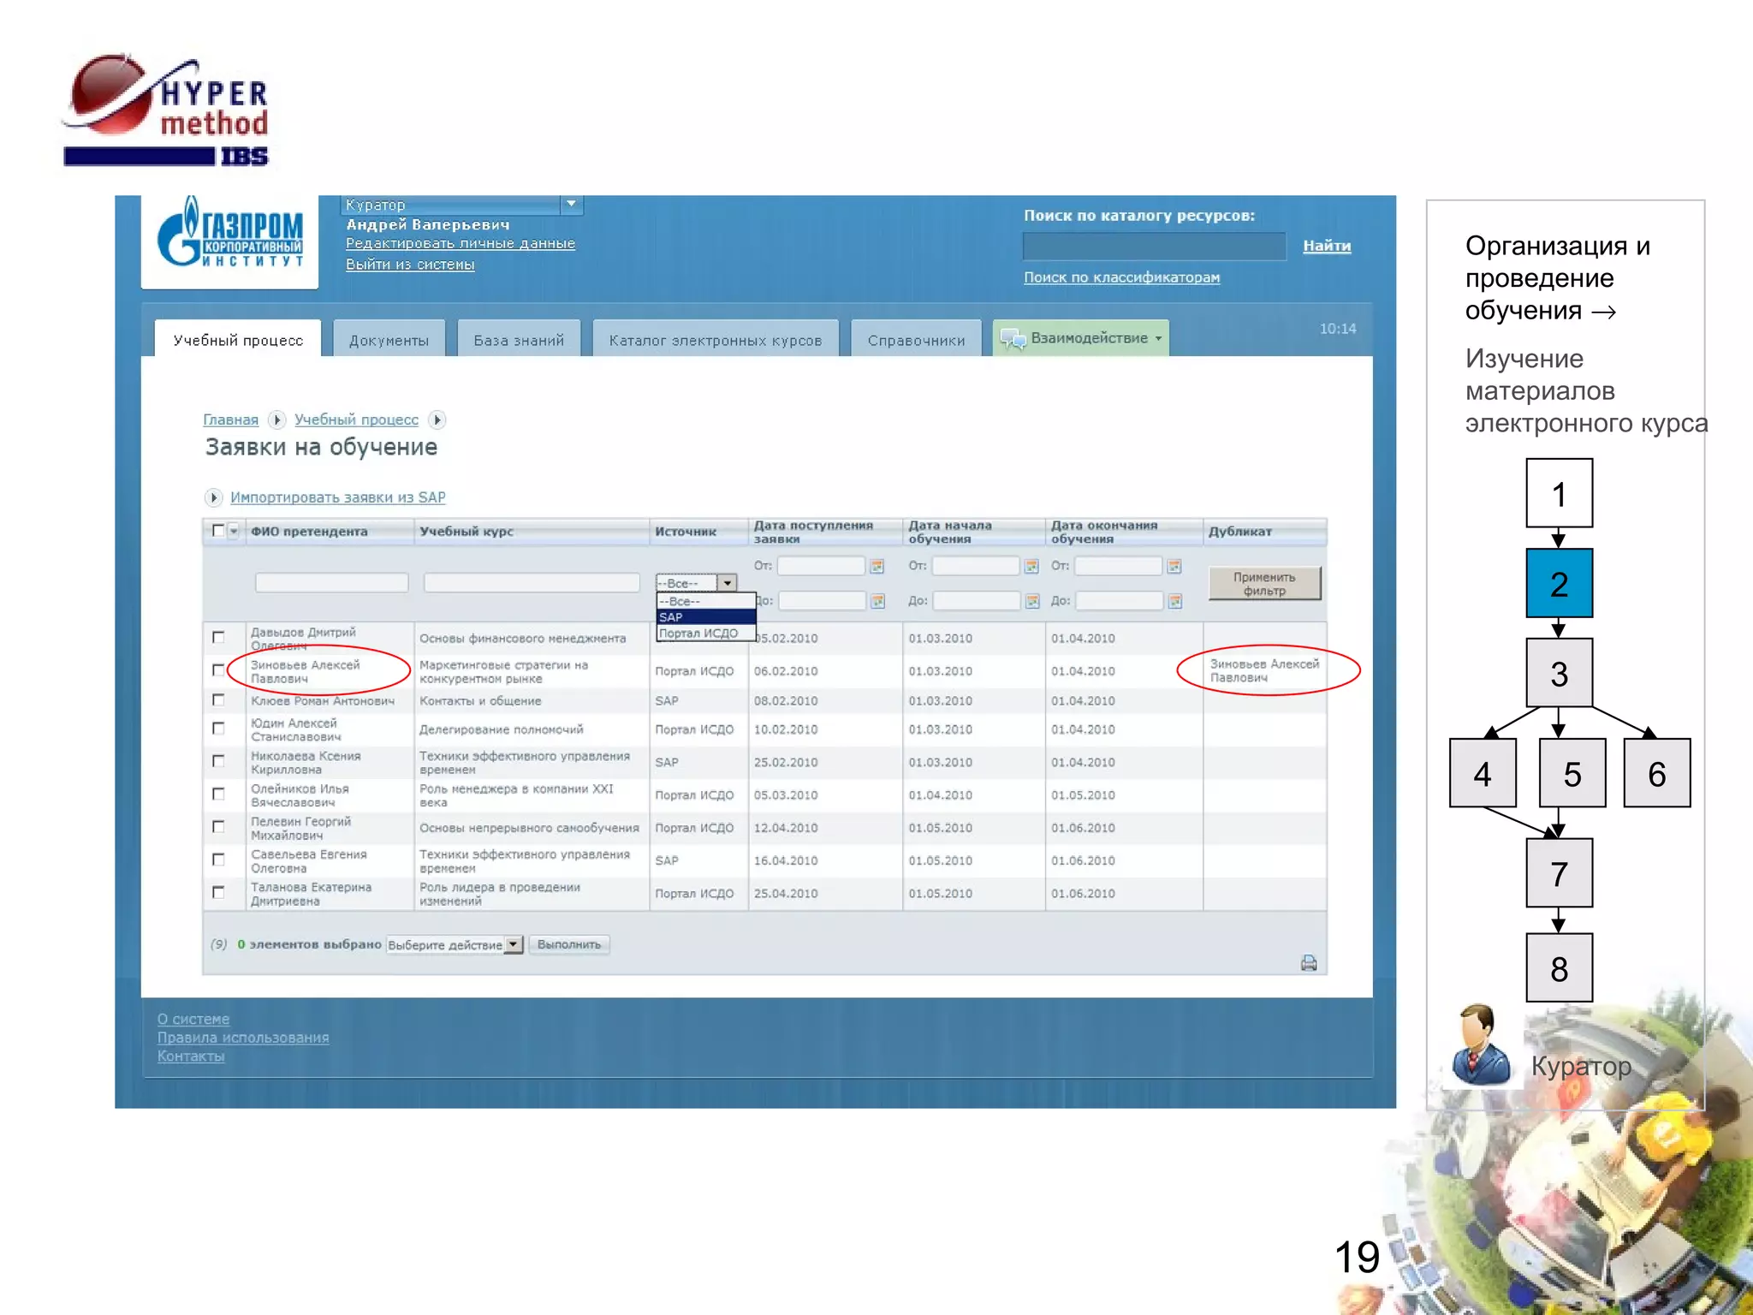Screen dimensions: 1753x1315
Task: Open calendar picker for training start 'До'
Action: (1032, 601)
